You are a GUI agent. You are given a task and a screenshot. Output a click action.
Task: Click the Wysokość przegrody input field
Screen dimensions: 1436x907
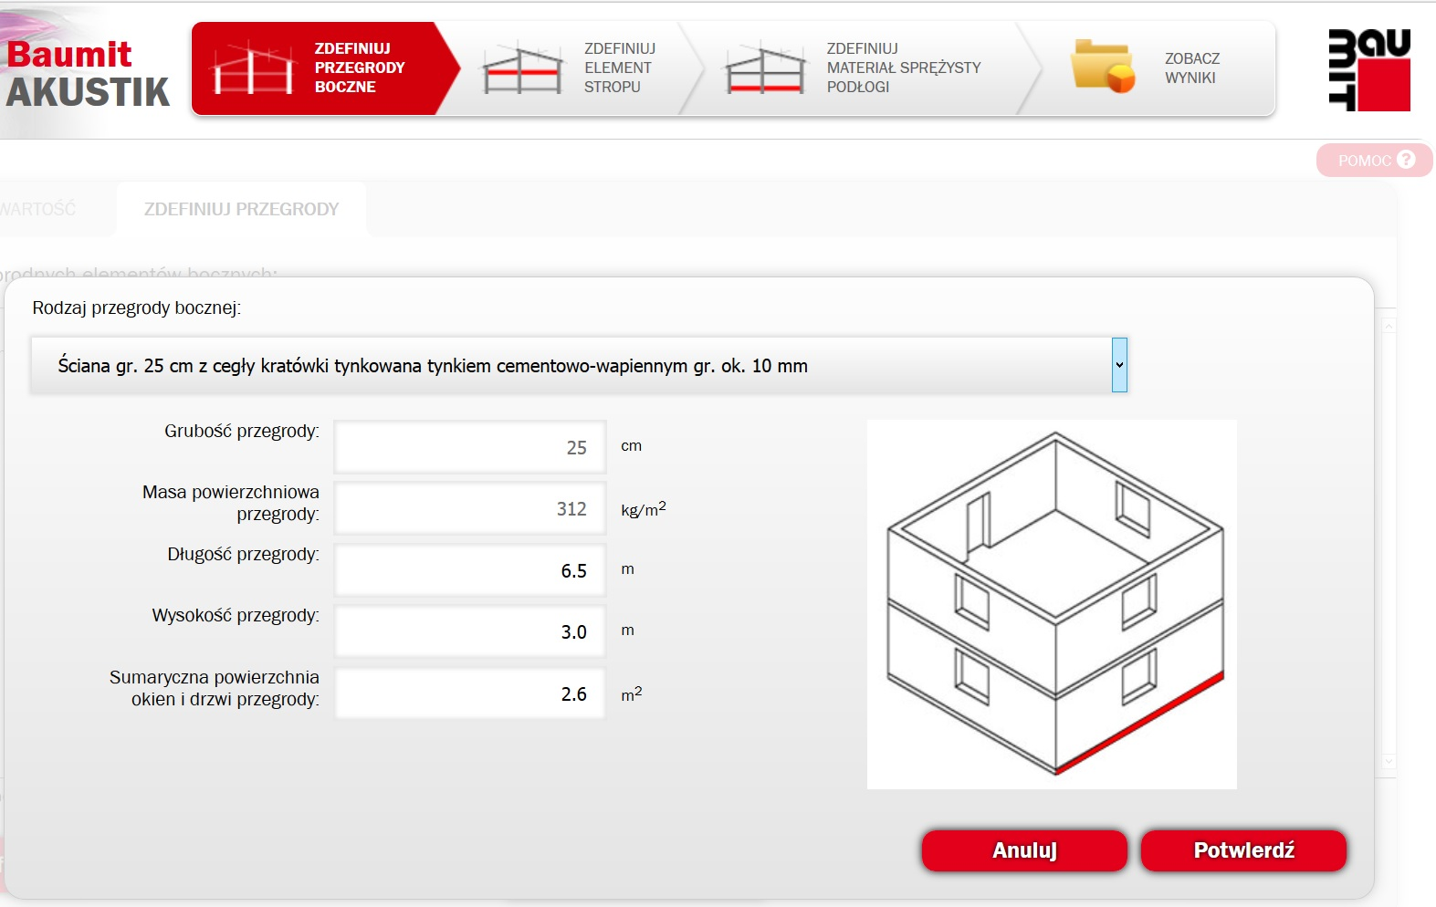[x=470, y=631]
